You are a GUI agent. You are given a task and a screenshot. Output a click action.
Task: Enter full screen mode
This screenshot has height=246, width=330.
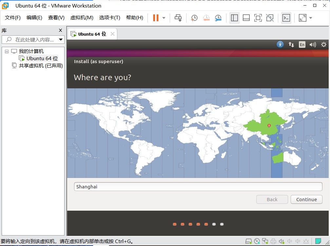258,18
